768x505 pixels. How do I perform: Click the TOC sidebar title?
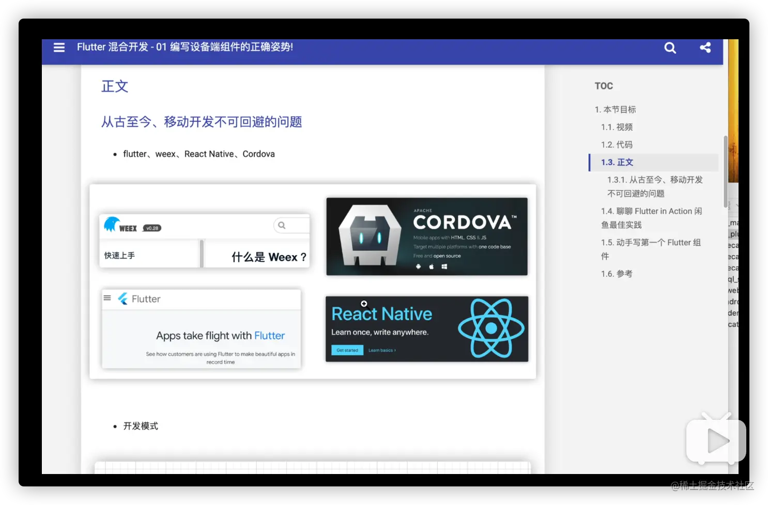[x=604, y=86]
